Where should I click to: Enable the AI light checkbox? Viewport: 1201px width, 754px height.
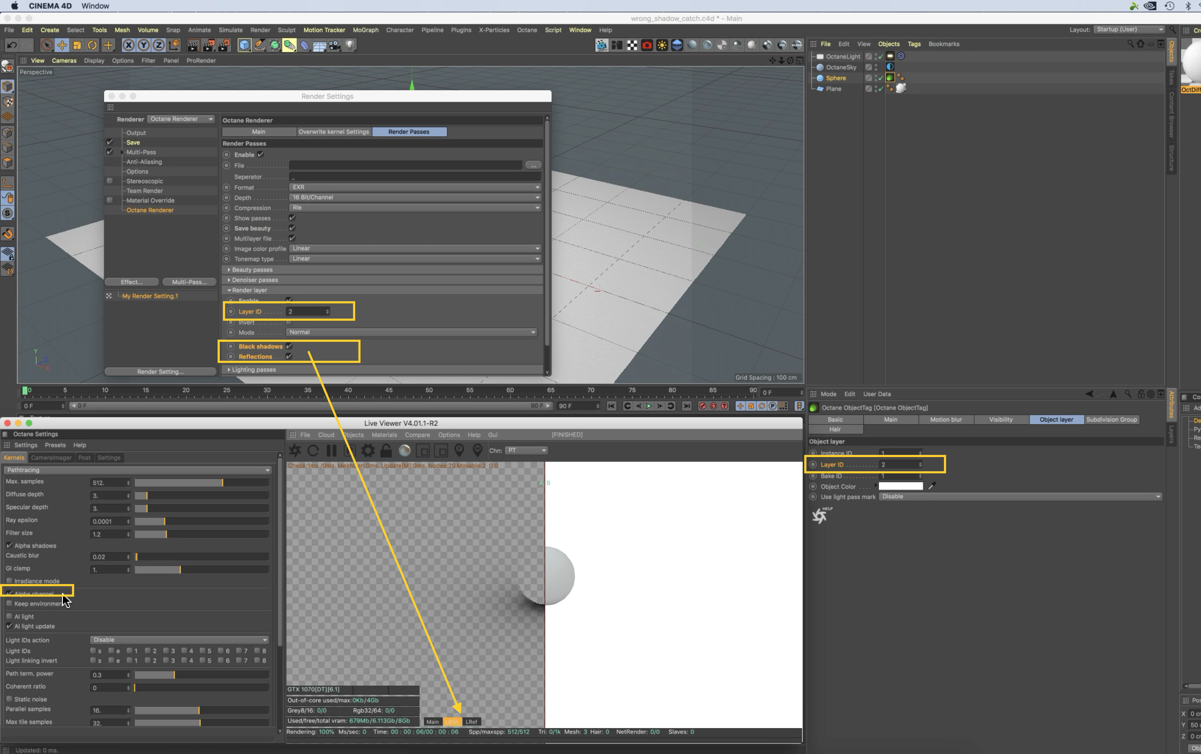pos(9,616)
